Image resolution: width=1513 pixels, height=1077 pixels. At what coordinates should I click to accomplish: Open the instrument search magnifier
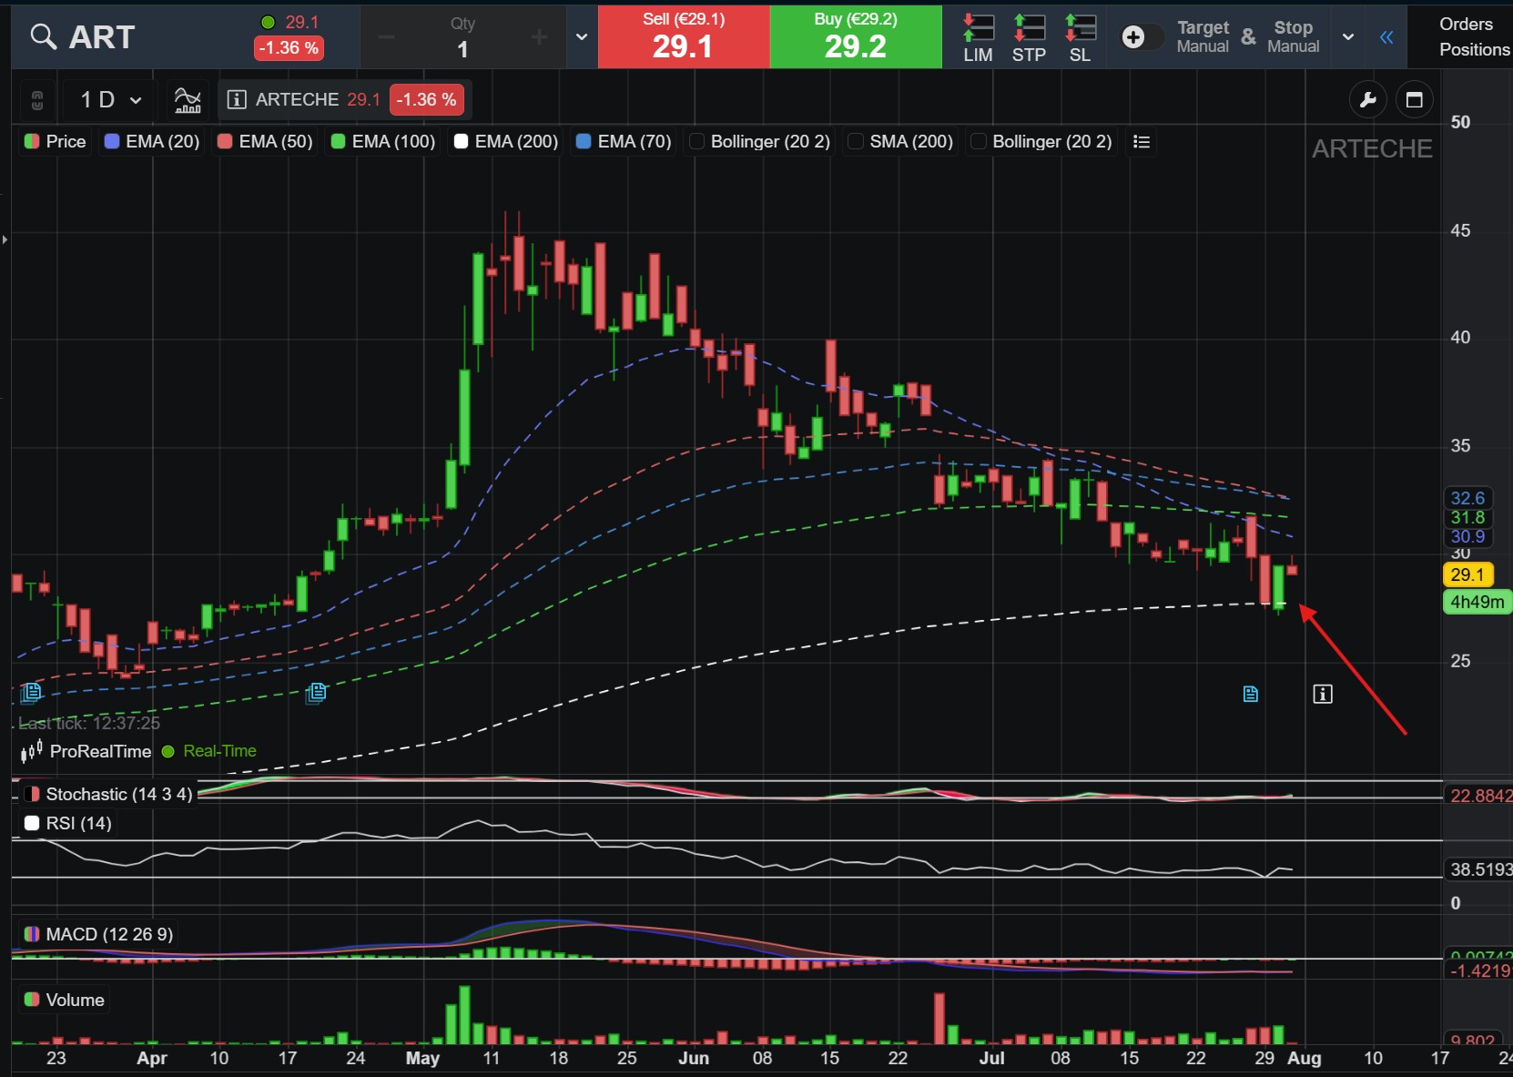pyautogui.click(x=43, y=36)
